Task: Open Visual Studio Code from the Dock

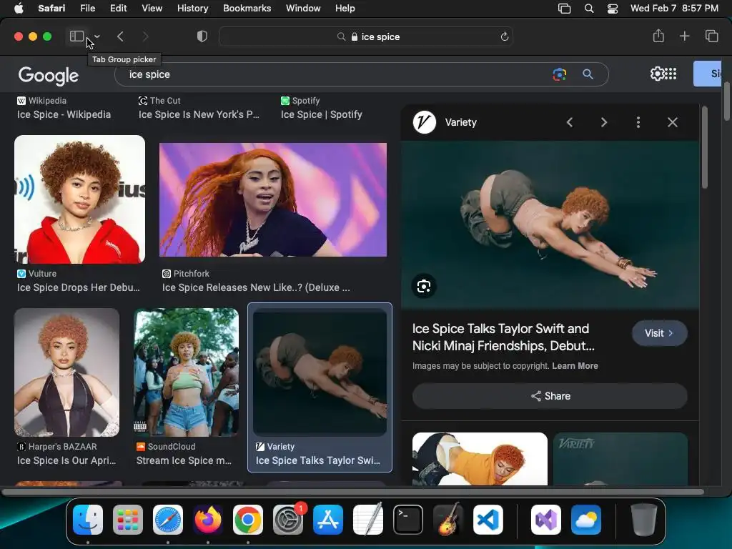Action: (x=488, y=520)
